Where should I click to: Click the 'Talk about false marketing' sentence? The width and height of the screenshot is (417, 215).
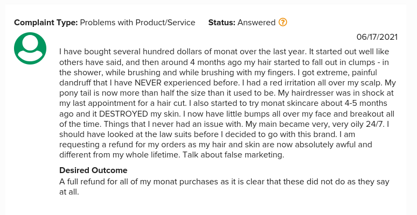click(233, 155)
